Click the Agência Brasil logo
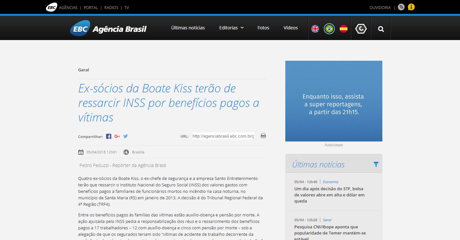This screenshot has width=460, height=240. [108, 29]
